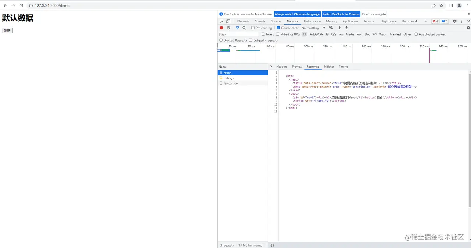Check the Invert checkbox

pos(263,35)
